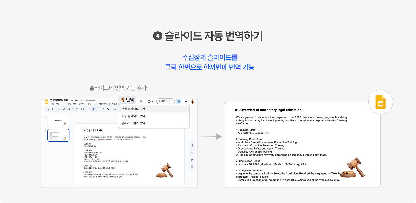Click the paint format roller icon
The width and height of the screenshot is (416, 203).
pos(73,109)
